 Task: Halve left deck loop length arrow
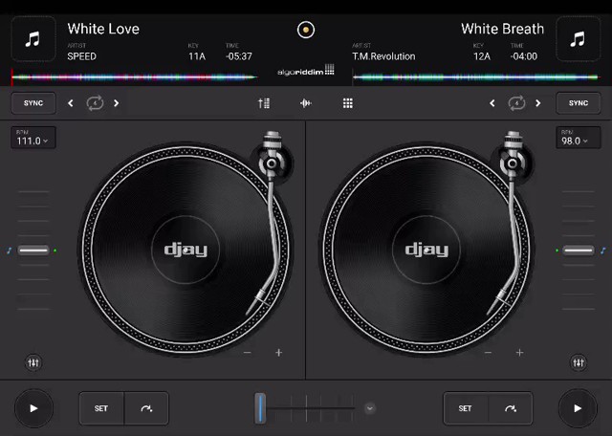[x=70, y=103]
